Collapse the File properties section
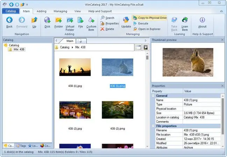 [153, 126]
